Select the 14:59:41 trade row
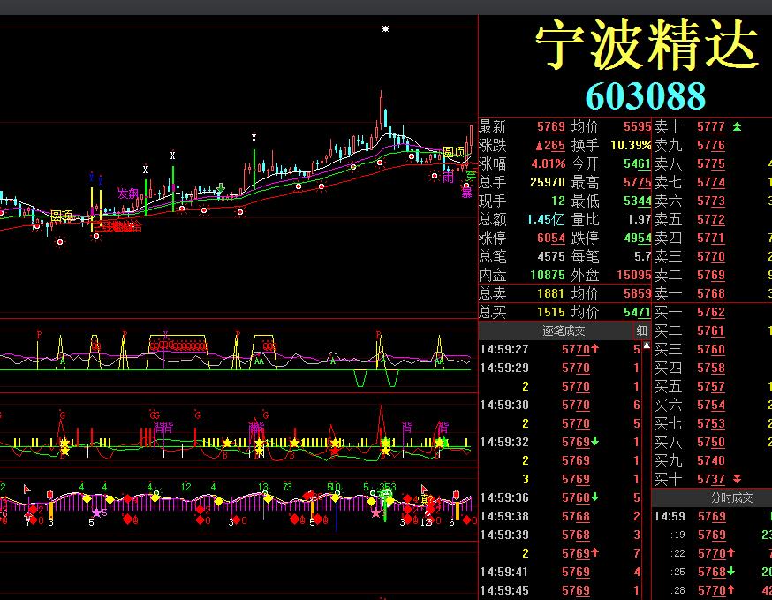This screenshot has height=600, width=772. [560, 572]
